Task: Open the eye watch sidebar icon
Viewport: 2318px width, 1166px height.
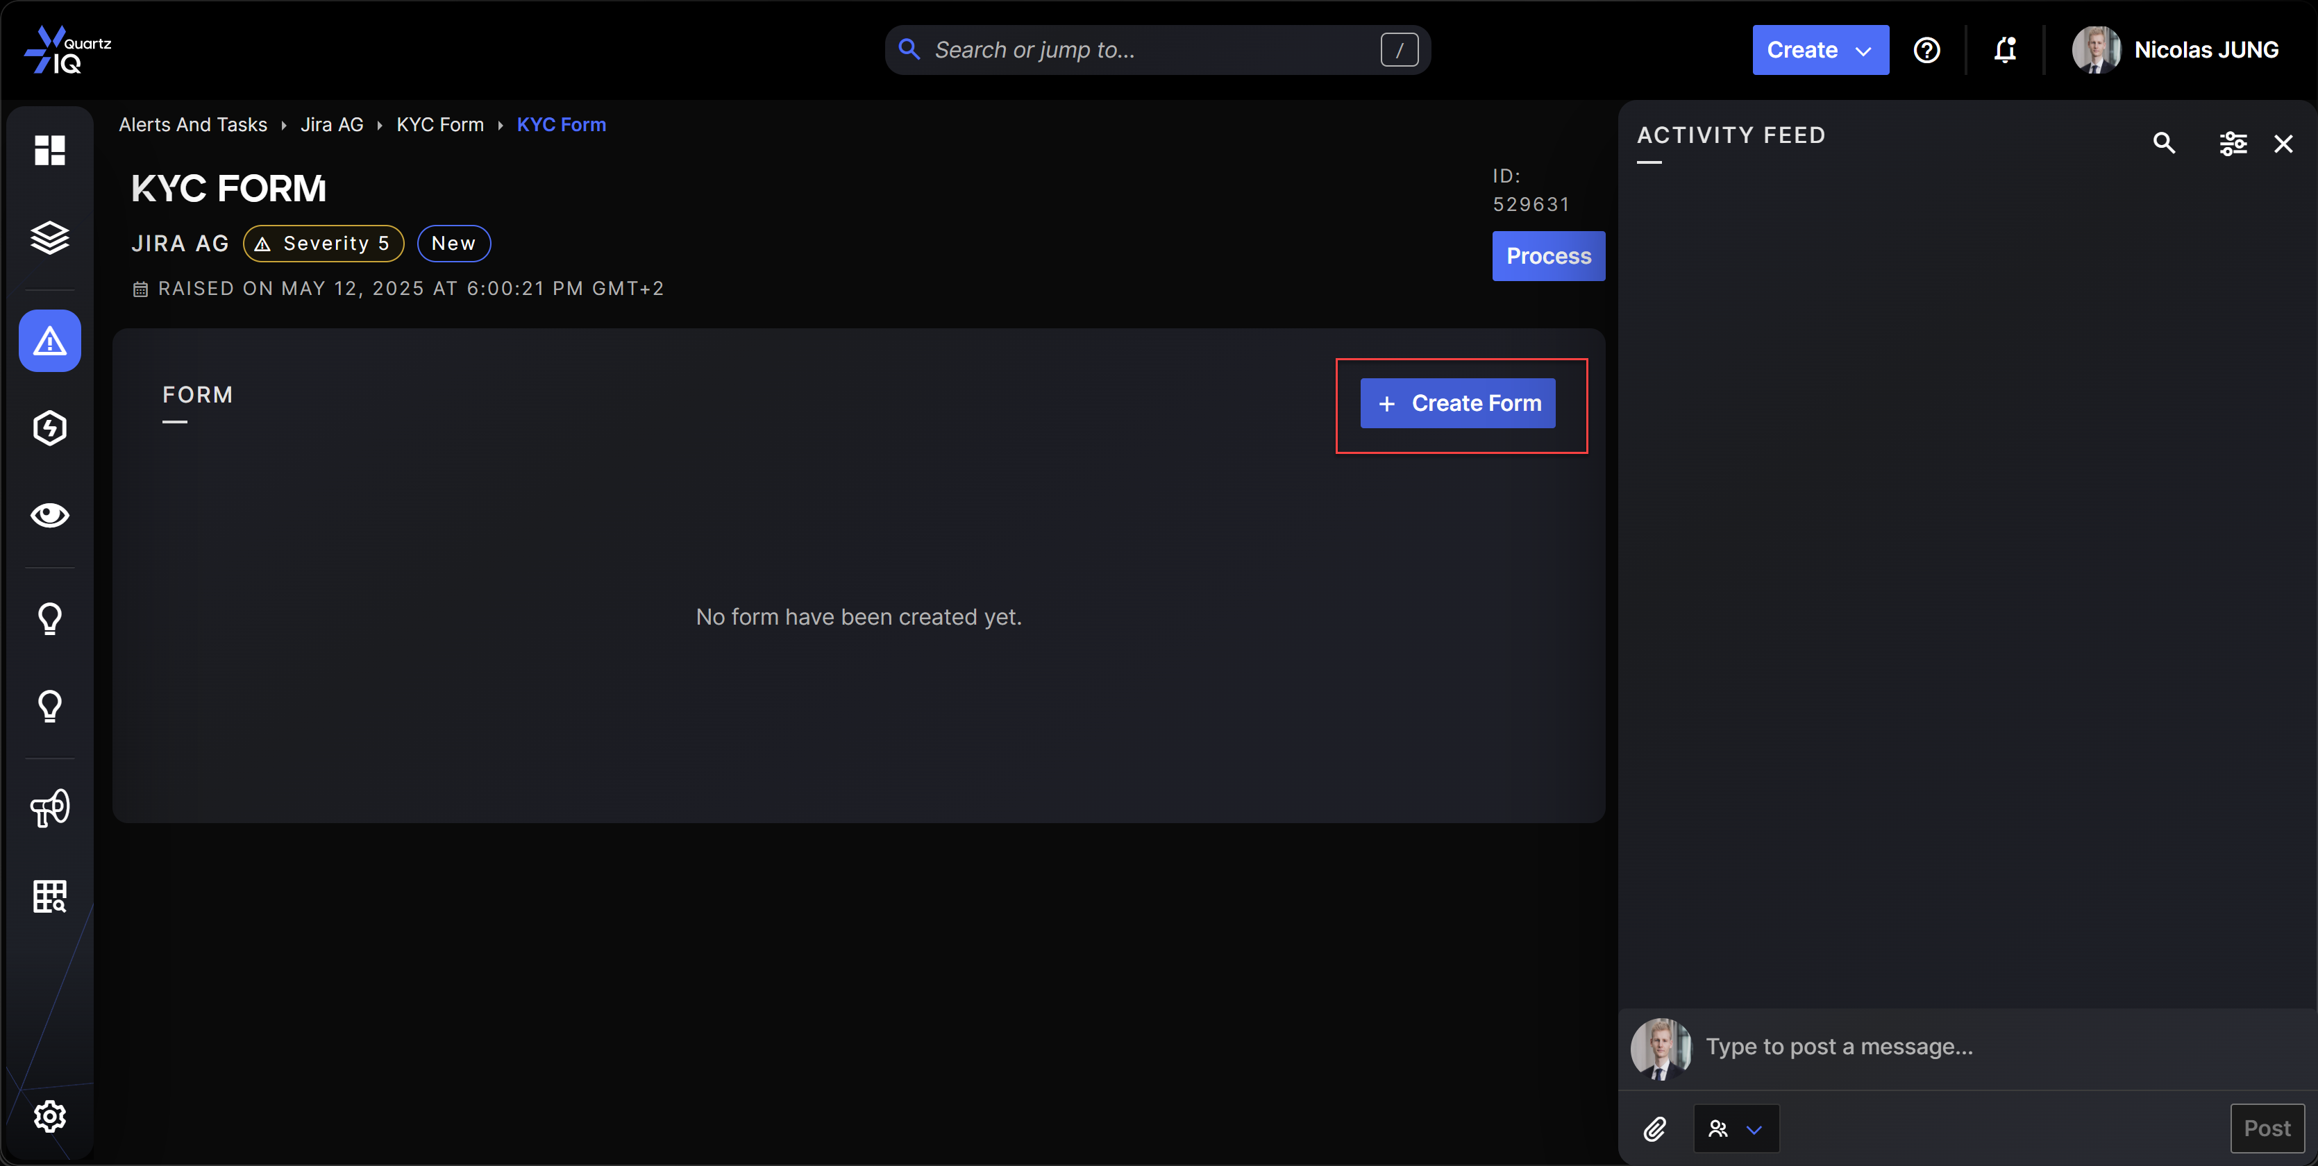Action: [x=49, y=514]
